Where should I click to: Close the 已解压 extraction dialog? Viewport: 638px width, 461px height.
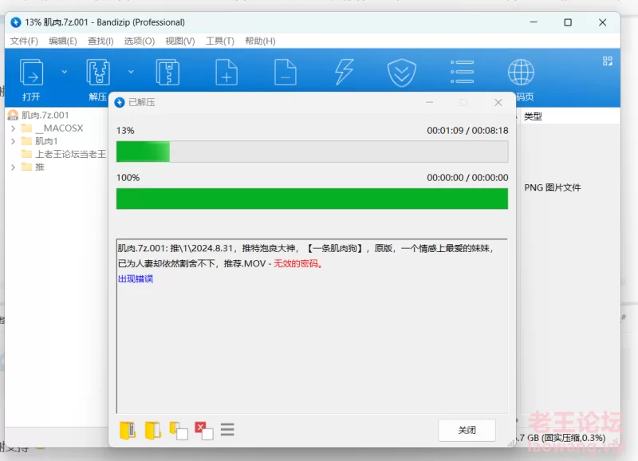pos(498,103)
